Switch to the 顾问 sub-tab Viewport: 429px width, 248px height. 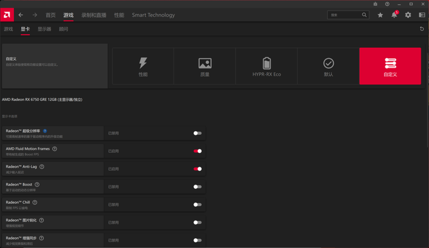[63, 29]
